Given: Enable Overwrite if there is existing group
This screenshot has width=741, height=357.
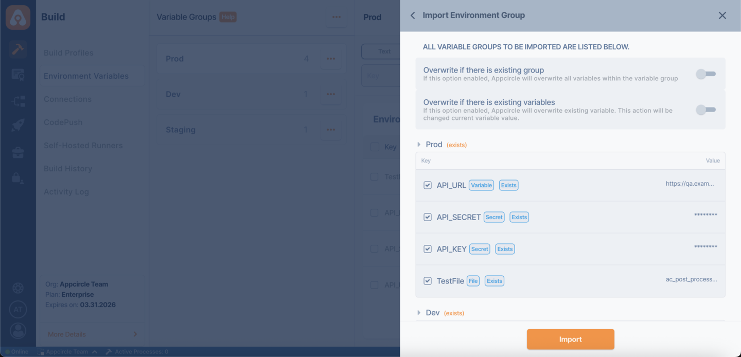Looking at the screenshot, I should (705, 74).
